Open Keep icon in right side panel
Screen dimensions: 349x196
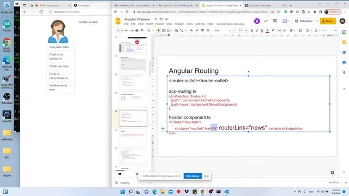(x=344, y=42)
